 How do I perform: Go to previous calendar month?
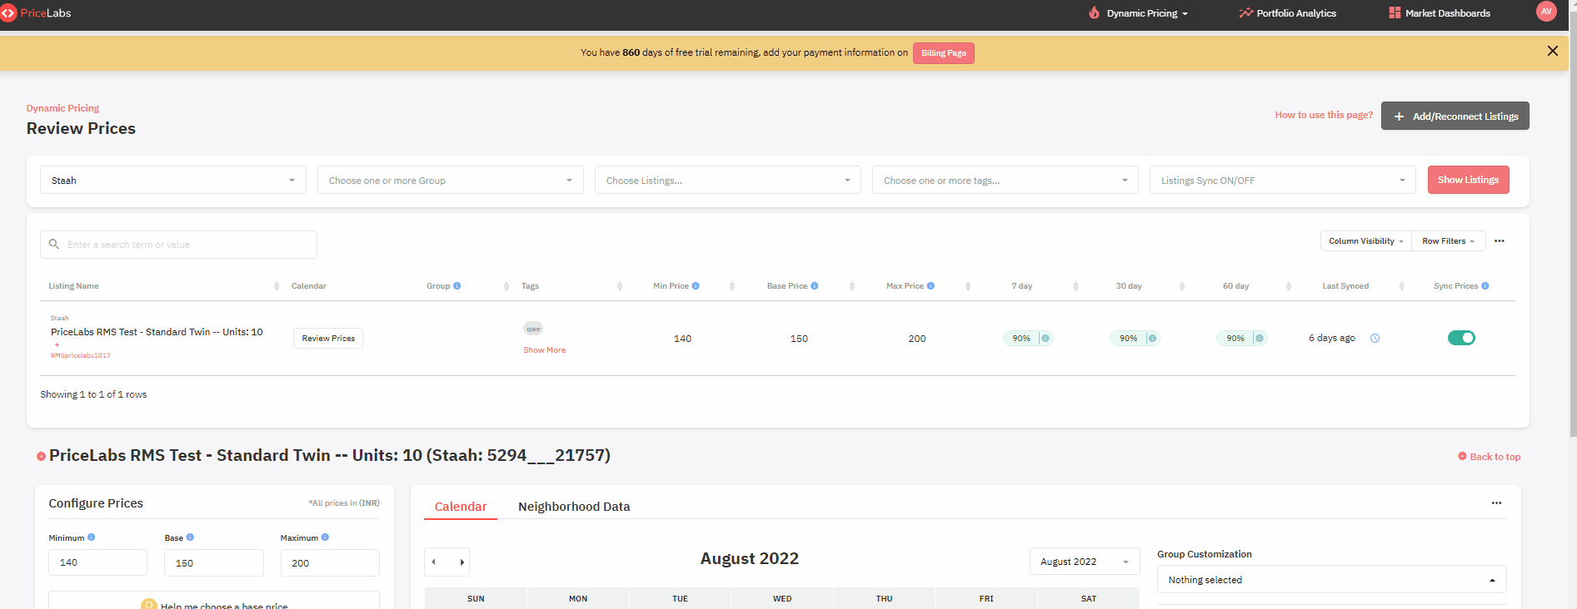click(x=434, y=562)
